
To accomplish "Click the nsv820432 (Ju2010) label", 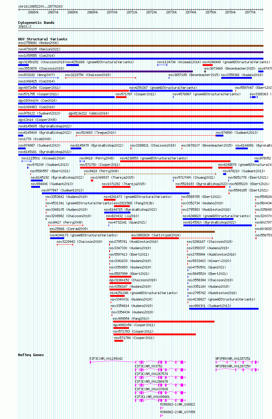I will (x=123, y=216).
